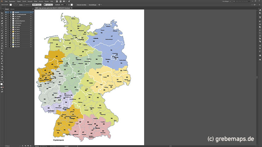Click the white fill color swatch in control bar
The height and width of the screenshot is (147, 262).
[11, 5]
